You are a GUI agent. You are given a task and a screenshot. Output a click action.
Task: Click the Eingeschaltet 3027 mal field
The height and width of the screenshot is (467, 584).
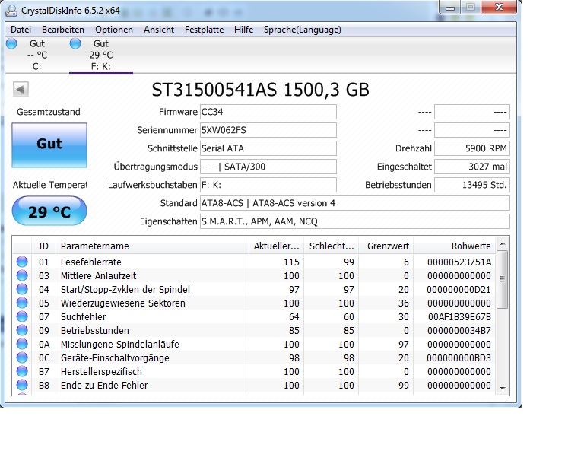coord(472,167)
